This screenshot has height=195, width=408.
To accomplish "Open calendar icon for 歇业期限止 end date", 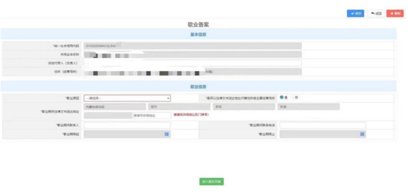I will 362,134.
